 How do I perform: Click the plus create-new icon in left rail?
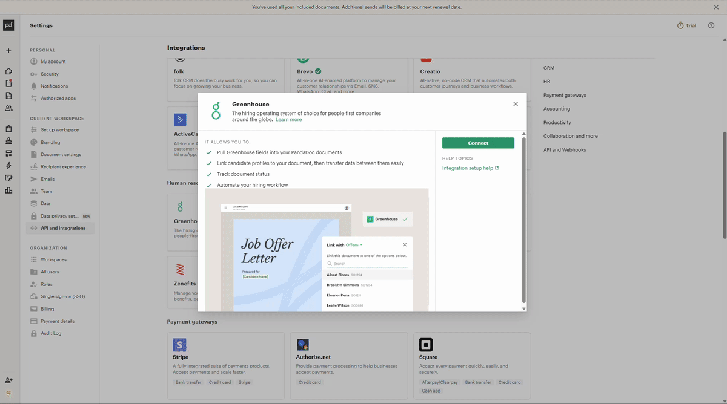point(8,51)
